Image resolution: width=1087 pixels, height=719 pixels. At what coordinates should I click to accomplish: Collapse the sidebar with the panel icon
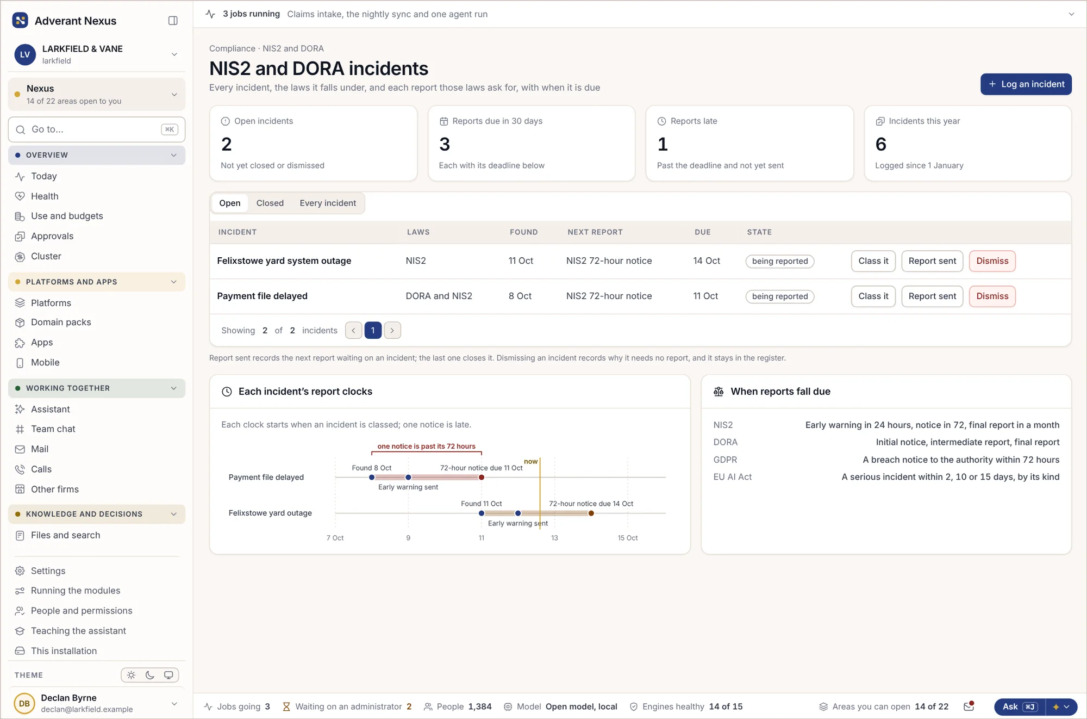click(x=173, y=21)
